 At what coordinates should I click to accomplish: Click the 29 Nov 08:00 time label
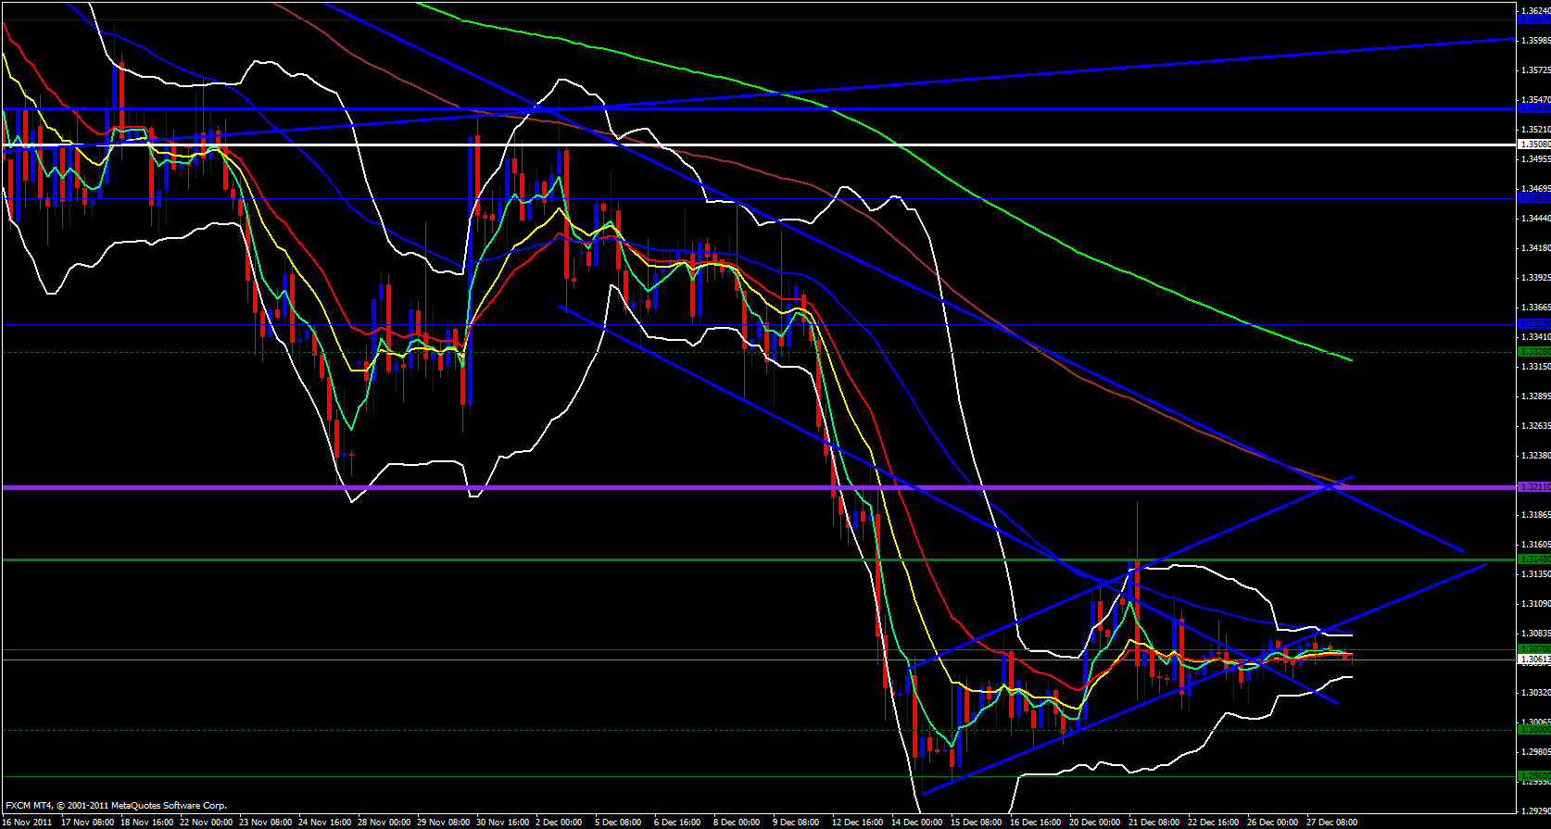click(443, 823)
